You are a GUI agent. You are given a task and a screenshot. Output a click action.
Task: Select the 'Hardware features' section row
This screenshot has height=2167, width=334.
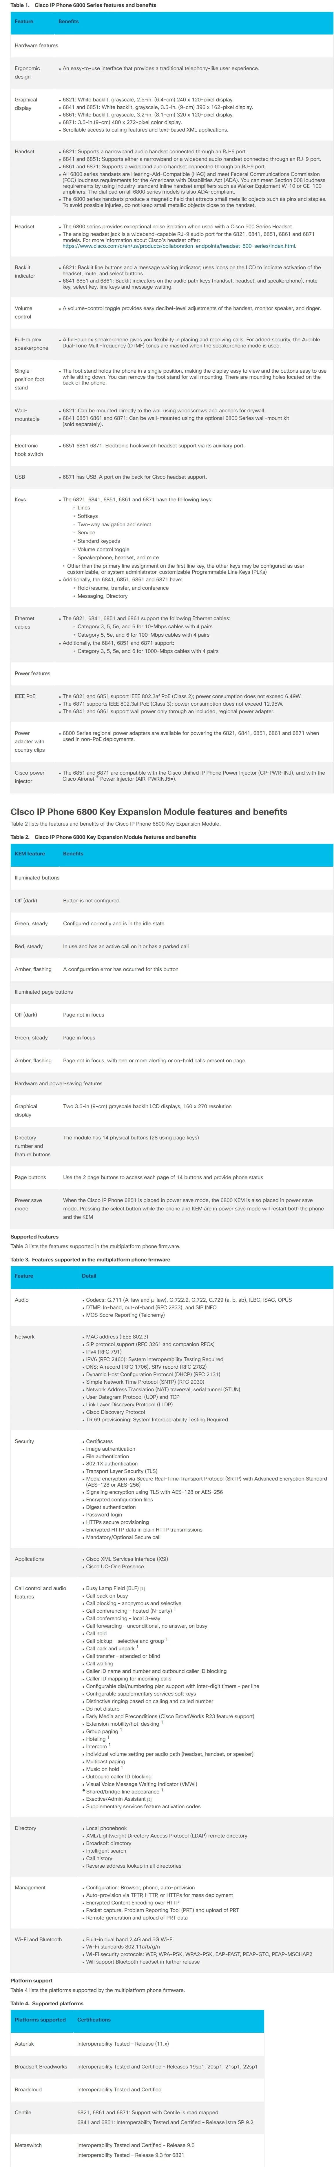[x=171, y=45]
